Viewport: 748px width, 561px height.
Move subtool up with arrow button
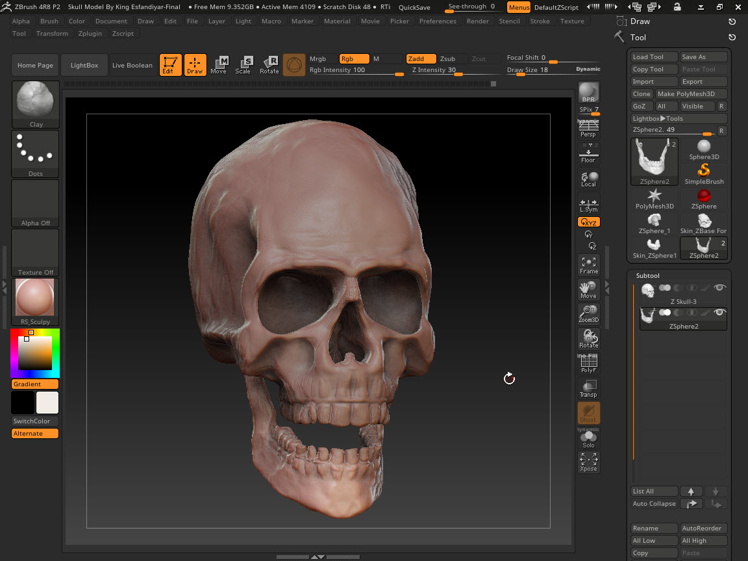pos(692,492)
